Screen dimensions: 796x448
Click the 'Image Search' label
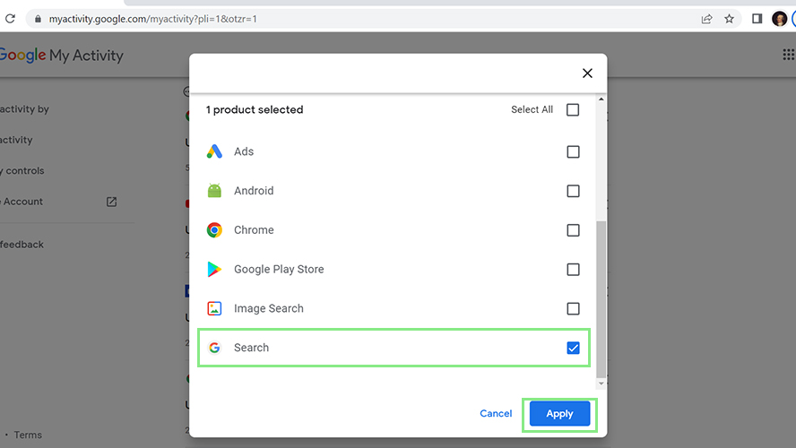click(269, 308)
